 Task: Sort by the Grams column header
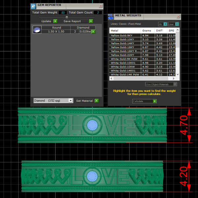click(x=147, y=30)
